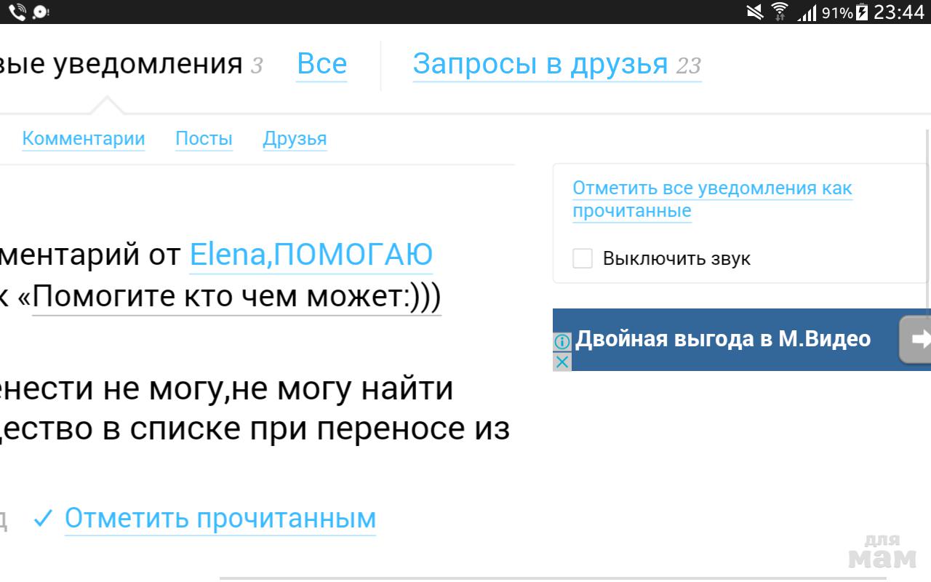Viewport: 931px width, 582px height.
Task: Click Отметить все уведомления как прочитанные
Action: coord(711,199)
